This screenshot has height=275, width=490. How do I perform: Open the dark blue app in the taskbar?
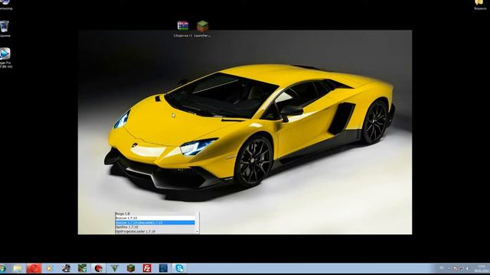pyautogui.click(x=163, y=268)
